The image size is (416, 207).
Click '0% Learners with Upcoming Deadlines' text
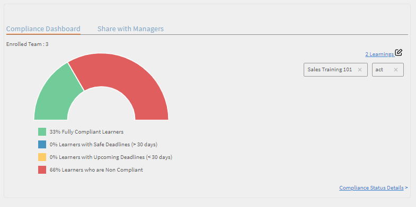click(x=111, y=157)
